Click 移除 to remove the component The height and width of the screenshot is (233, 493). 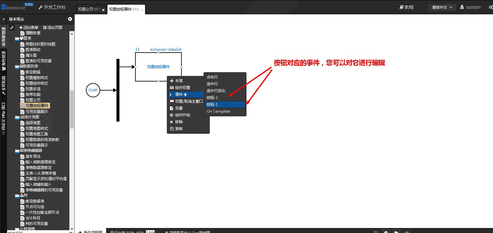pyautogui.click(x=179, y=122)
